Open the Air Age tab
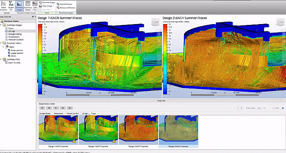 click(85, 113)
